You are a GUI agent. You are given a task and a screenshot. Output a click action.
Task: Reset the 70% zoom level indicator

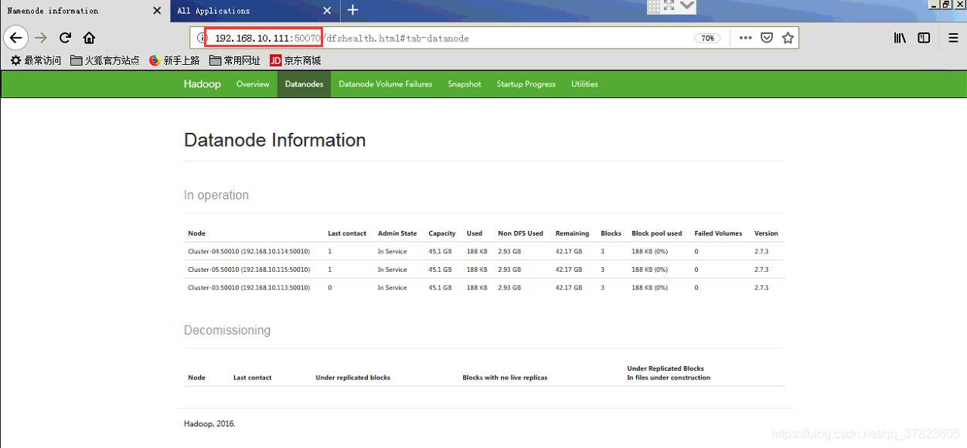point(708,38)
